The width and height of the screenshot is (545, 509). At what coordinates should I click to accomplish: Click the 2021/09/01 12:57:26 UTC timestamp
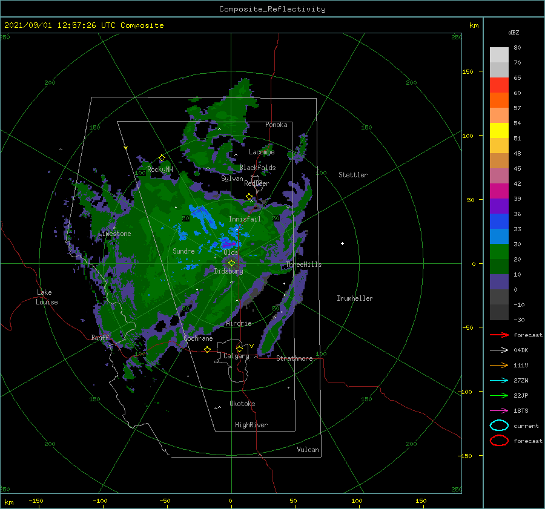tap(59, 25)
